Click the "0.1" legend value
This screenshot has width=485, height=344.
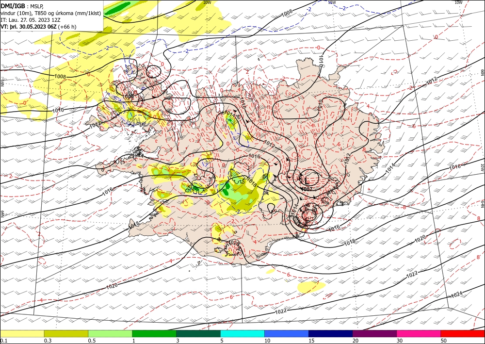click(x=3, y=341)
